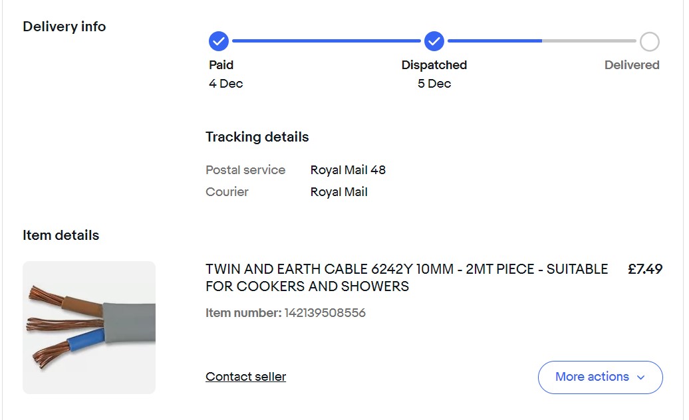
Task: Click the Tracking details heading
Action: pos(257,137)
